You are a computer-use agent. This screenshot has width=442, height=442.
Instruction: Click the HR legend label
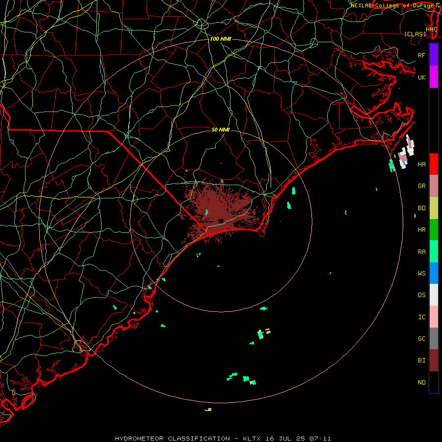421,230
